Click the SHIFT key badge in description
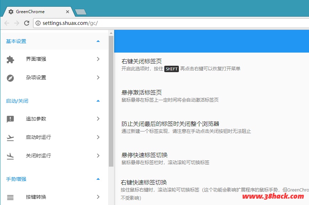 171,69
